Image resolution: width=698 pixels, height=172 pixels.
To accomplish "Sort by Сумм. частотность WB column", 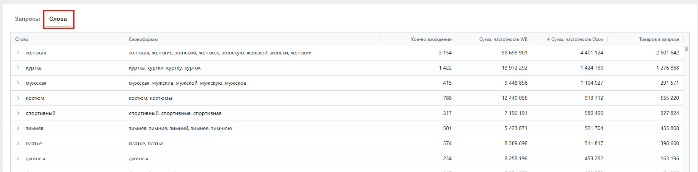I will tap(503, 39).
